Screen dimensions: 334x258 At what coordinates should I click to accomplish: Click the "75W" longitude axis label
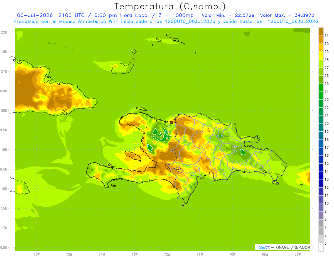[69, 254]
